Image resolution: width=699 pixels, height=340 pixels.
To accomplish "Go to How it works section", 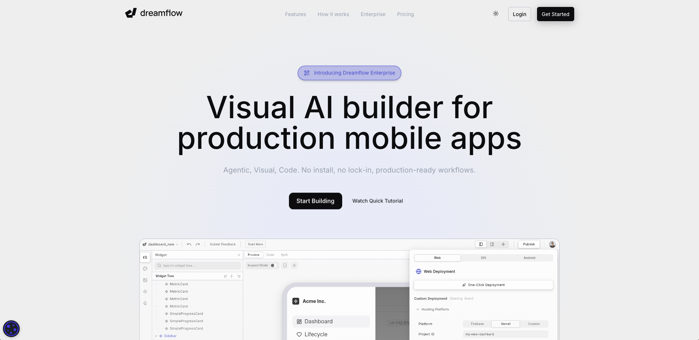I will [x=333, y=14].
